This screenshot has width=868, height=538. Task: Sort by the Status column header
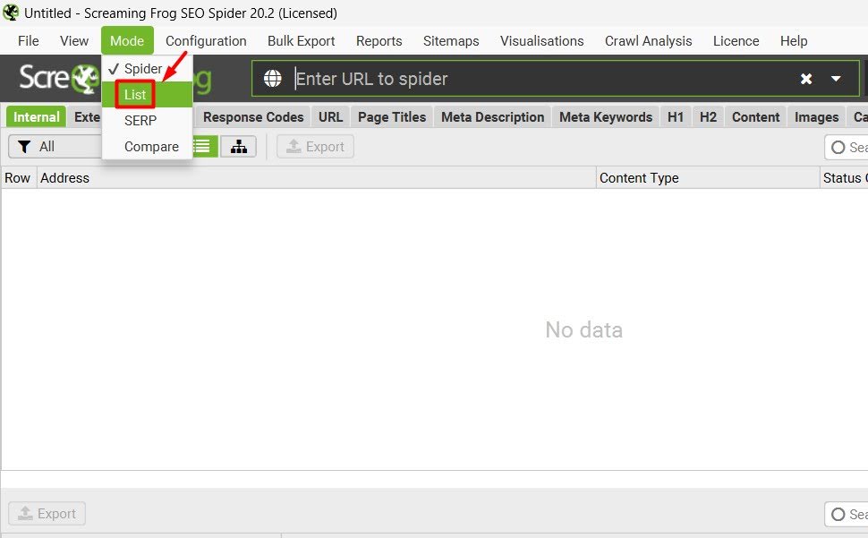844,177
